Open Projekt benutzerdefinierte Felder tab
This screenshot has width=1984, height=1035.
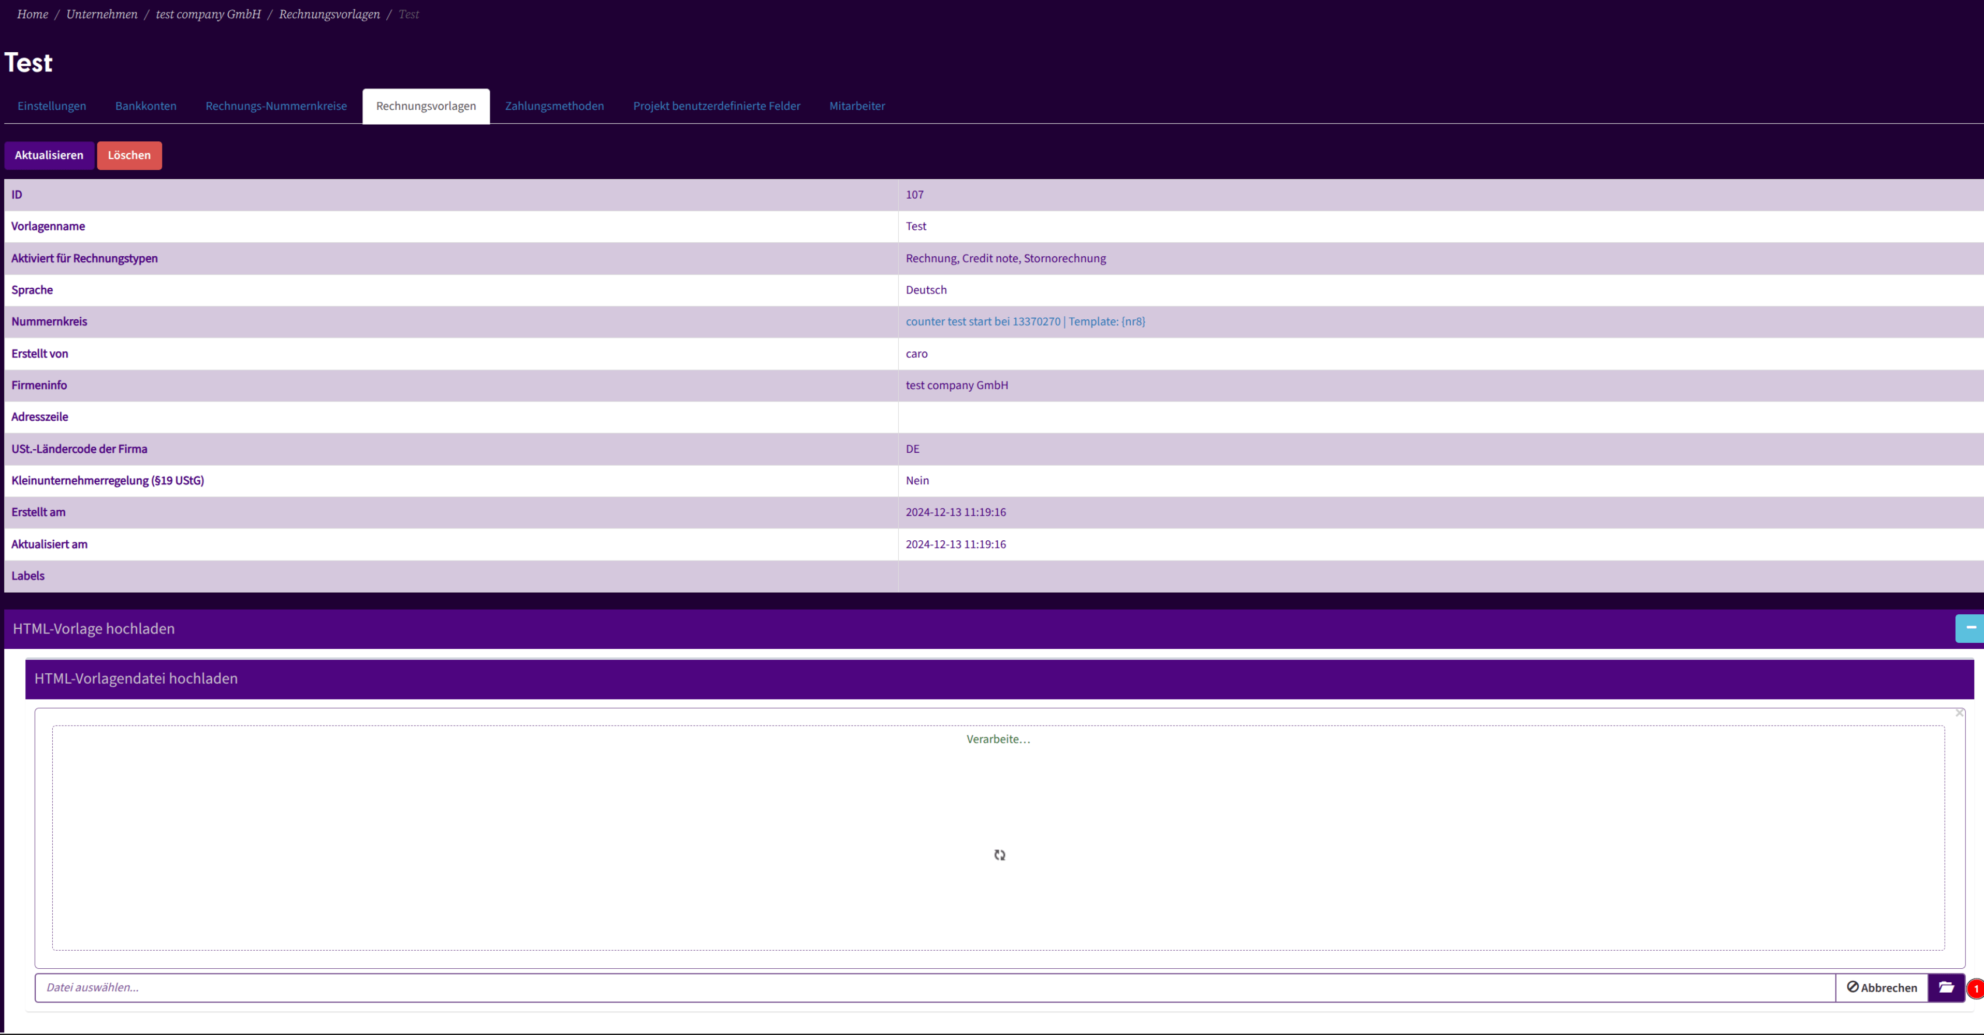click(716, 106)
